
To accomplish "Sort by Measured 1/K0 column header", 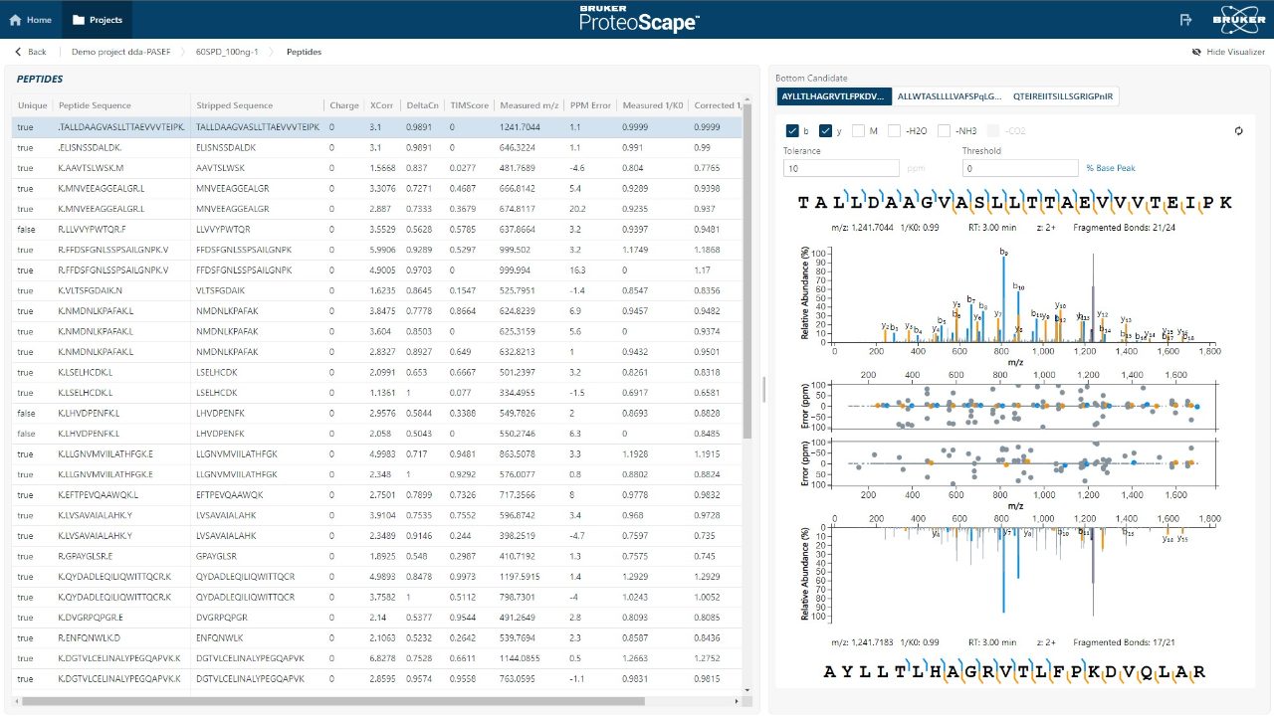I will coord(652,105).
